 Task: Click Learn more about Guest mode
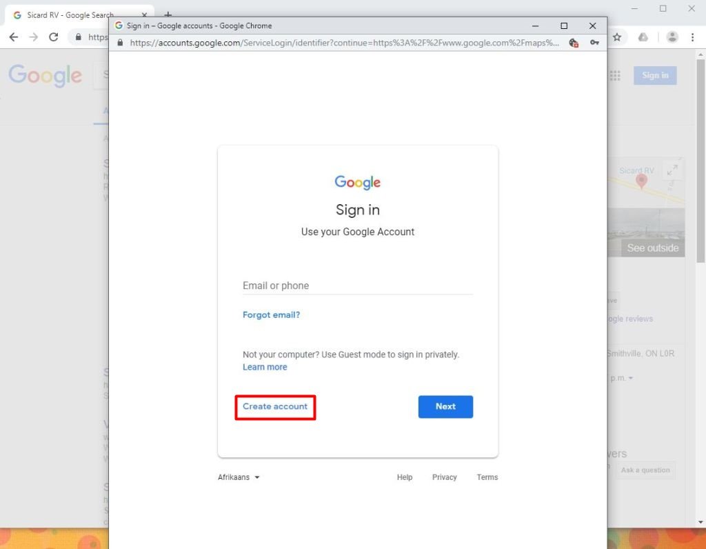click(265, 367)
